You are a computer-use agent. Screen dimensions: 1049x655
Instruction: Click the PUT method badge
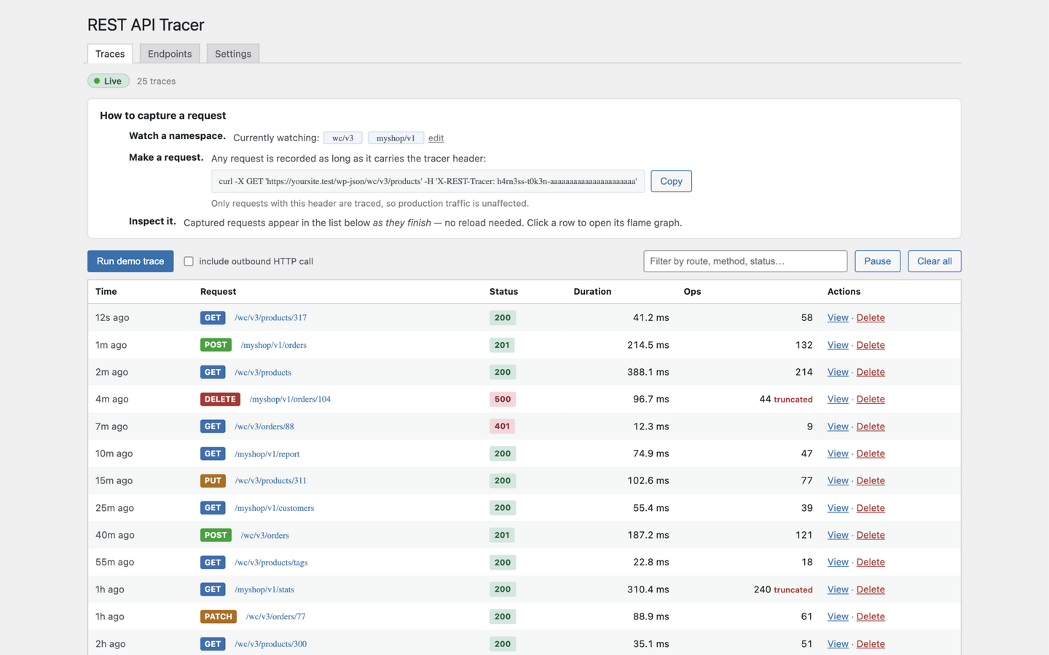click(213, 481)
